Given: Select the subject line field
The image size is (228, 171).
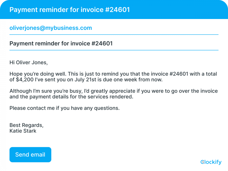Looking at the screenshot, I should point(61,43).
